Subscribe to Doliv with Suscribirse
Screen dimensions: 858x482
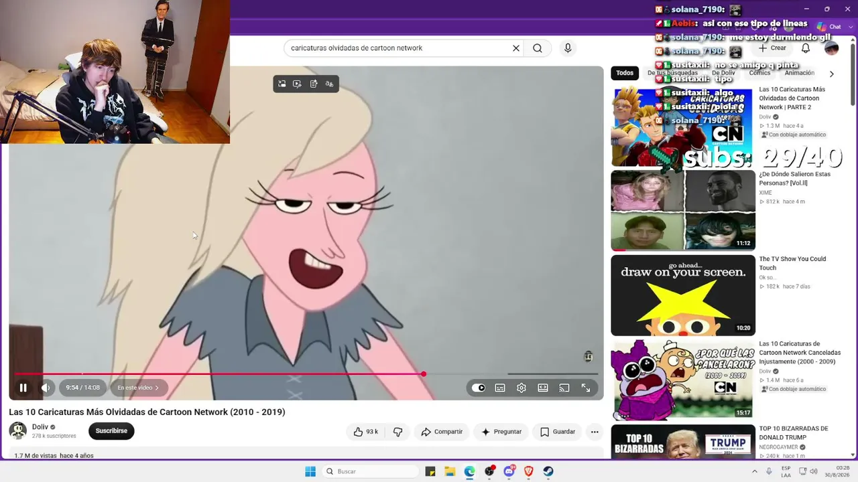pyautogui.click(x=111, y=431)
